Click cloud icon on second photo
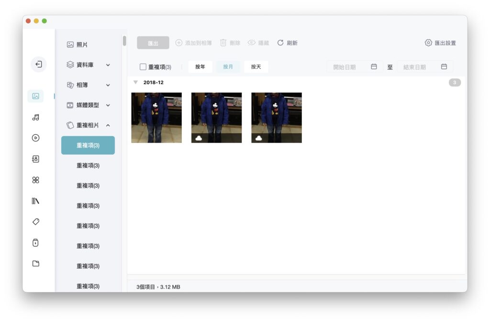This screenshot has width=490, height=322. pyautogui.click(x=199, y=138)
